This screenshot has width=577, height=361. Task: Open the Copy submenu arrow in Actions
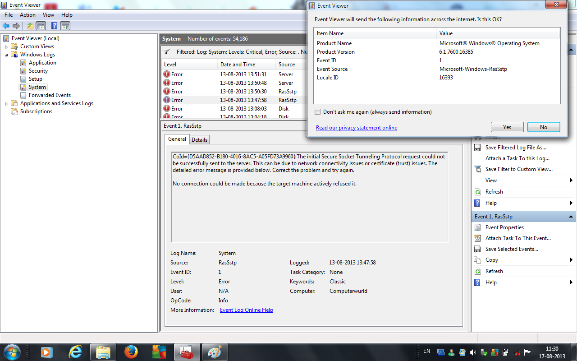click(572, 260)
